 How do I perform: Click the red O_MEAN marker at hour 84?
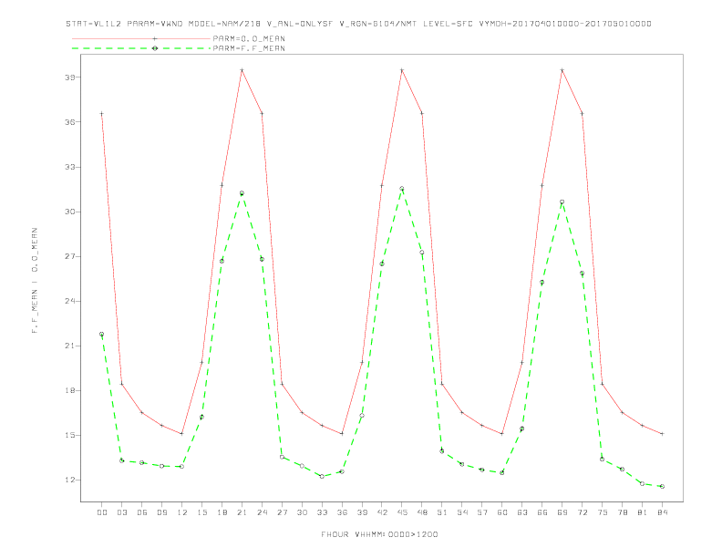(x=662, y=434)
